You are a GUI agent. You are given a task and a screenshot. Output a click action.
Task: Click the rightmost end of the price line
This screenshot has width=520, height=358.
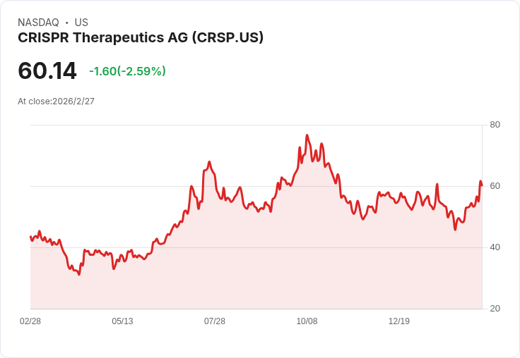[482, 185]
